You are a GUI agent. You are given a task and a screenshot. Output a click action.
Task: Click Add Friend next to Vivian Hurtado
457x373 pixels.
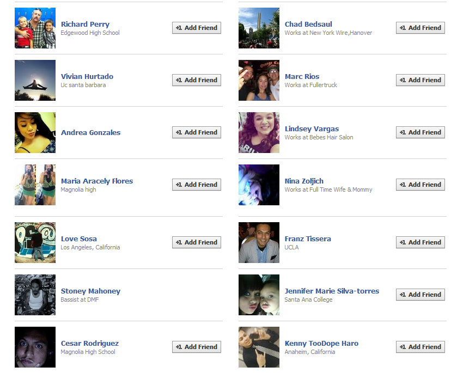pyautogui.click(x=197, y=80)
